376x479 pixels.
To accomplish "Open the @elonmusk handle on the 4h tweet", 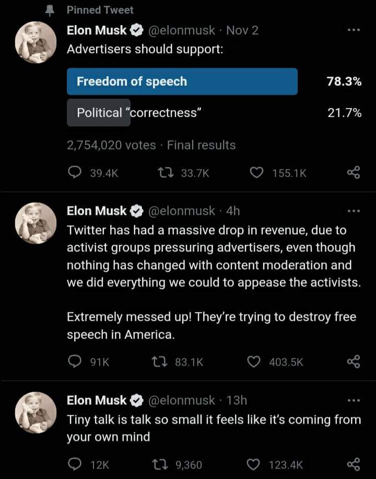I will point(182,211).
